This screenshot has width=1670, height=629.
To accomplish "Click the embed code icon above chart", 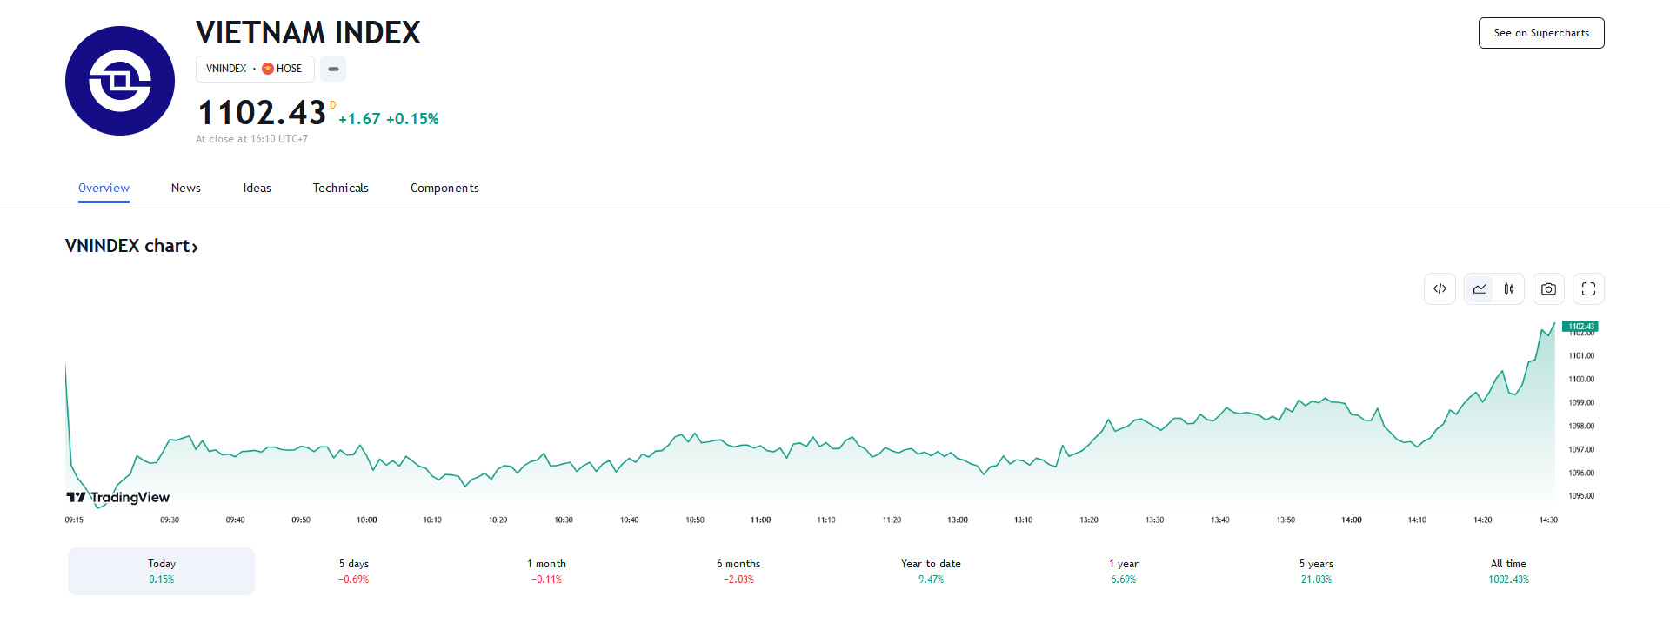I will pyautogui.click(x=1440, y=289).
